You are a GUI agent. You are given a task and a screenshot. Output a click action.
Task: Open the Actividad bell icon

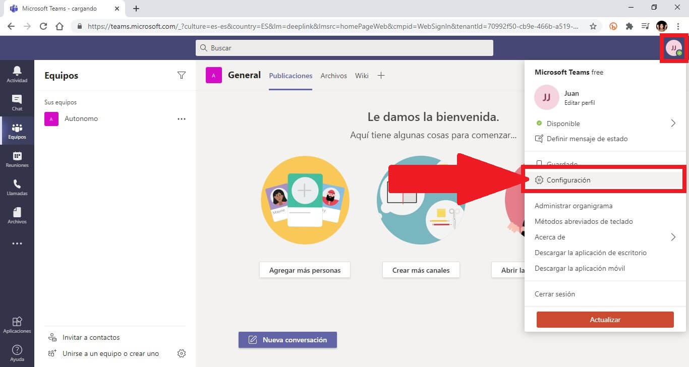pyautogui.click(x=17, y=74)
